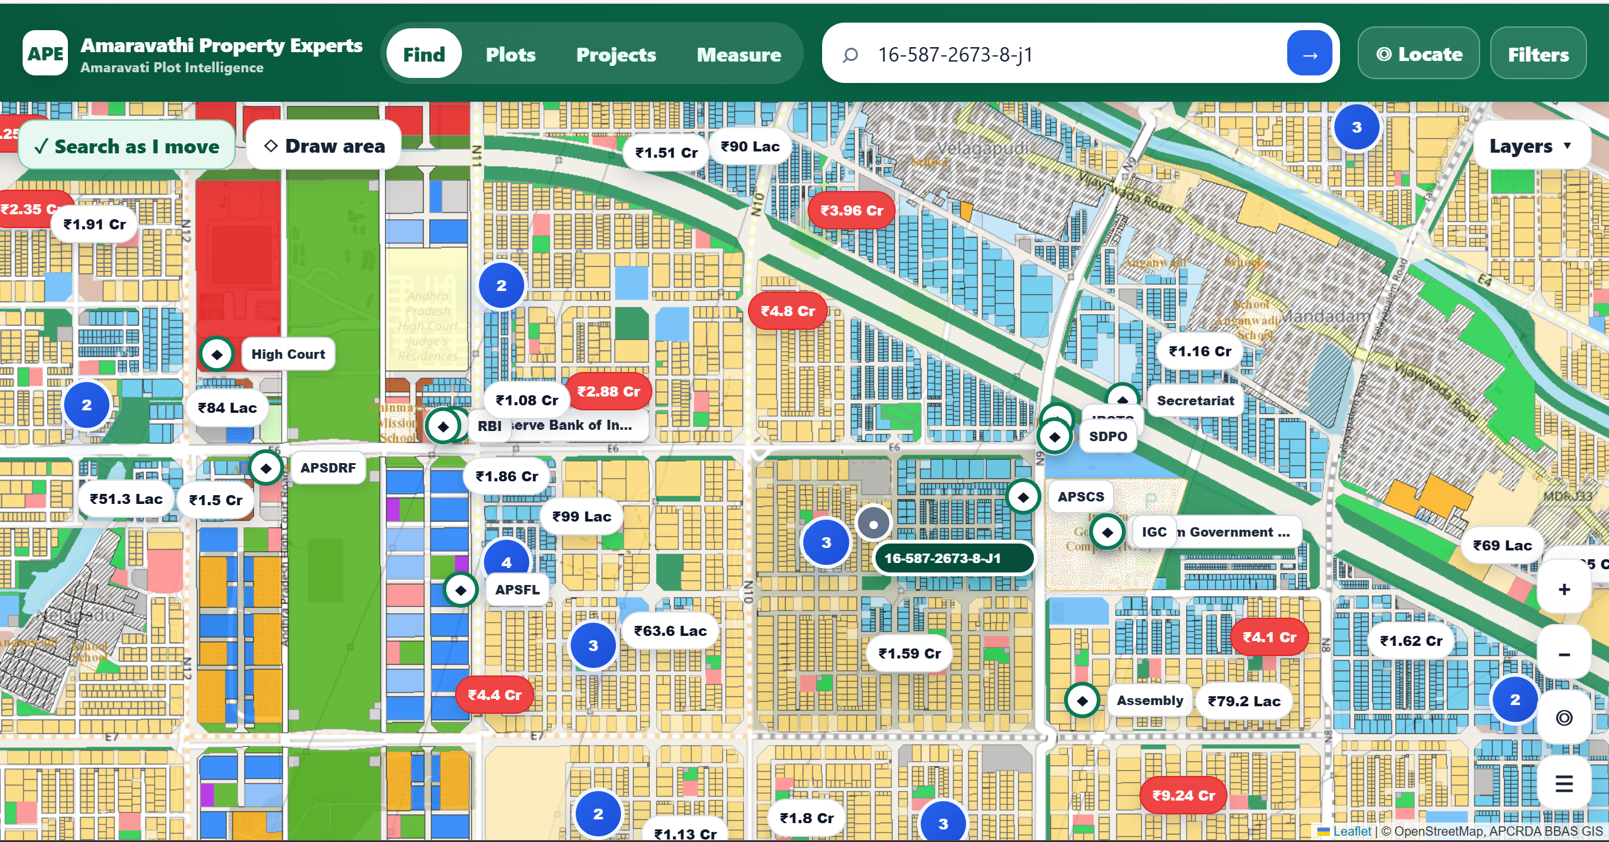Viewport: 1609px width, 842px height.
Task: Click the Assembly diamond marker
Action: click(x=1082, y=700)
